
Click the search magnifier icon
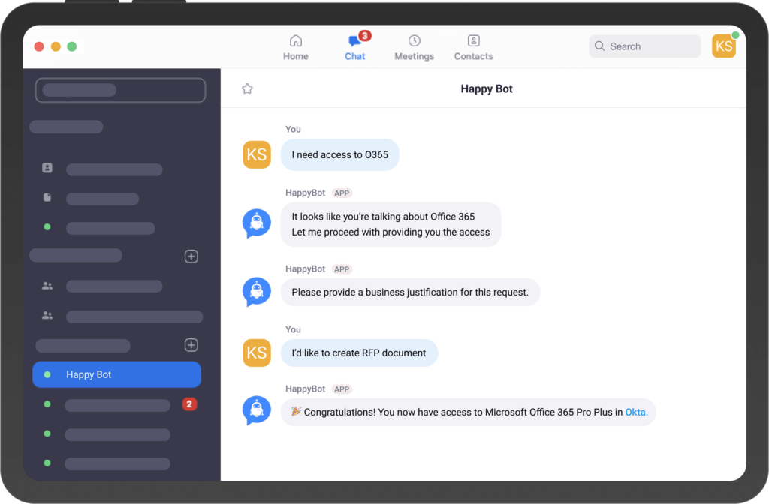pyautogui.click(x=599, y=46)
